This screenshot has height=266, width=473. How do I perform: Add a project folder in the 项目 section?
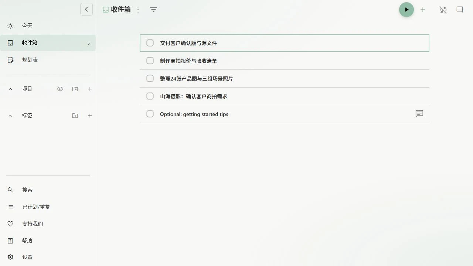click(75, 89)
